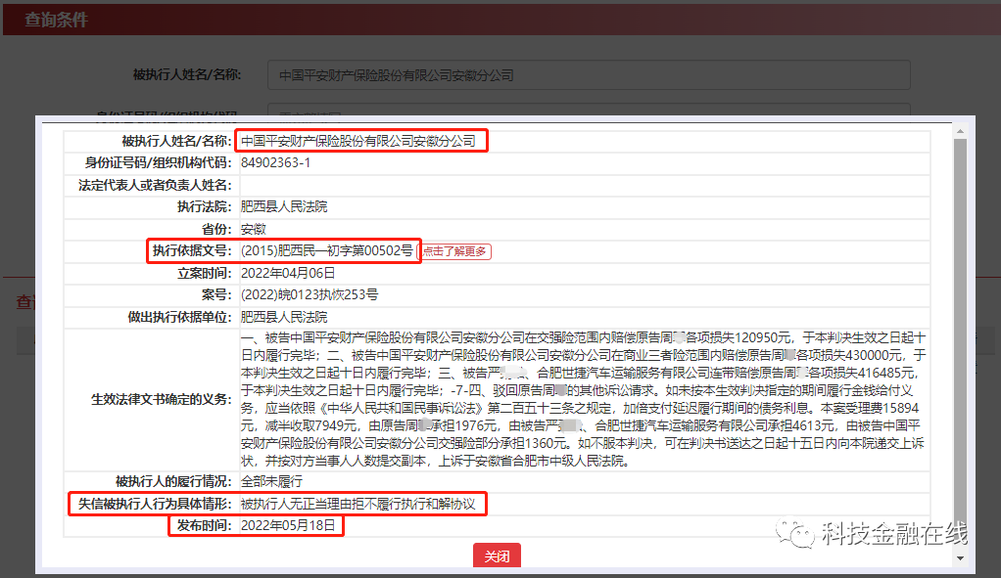
Task: Click the 关闭 button in the dialog
Action: [497, 556]
